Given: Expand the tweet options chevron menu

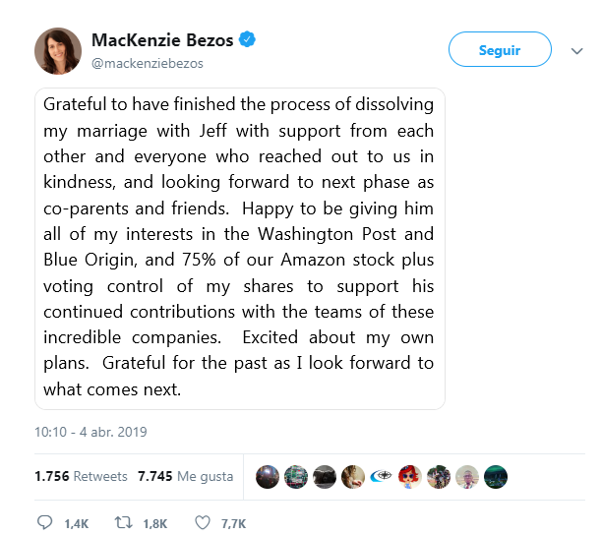Looking at the screenshot, I should 575,49.
